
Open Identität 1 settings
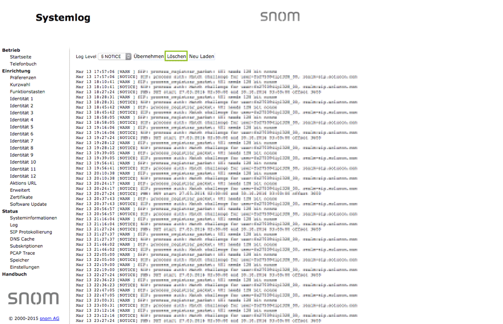click(x=21, y=99)
